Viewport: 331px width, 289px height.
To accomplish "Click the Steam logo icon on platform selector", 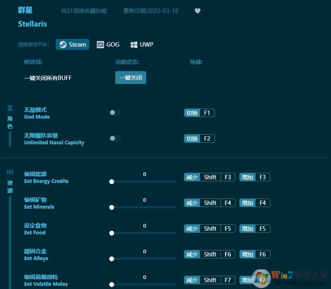I will coord(63,44).
